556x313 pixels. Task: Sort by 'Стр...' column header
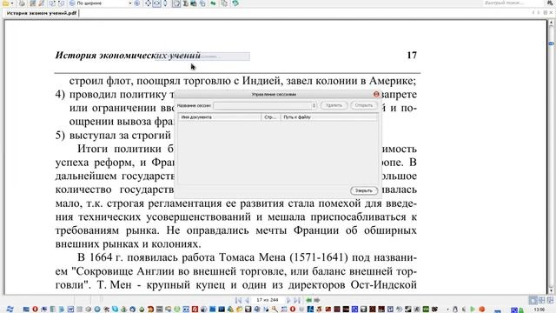(270, 117)
